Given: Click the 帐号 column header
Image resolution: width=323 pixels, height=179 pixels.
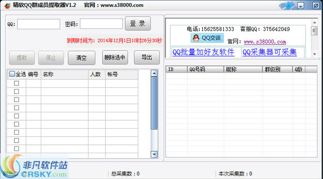Looking at the screenshot, I should 122,75.
